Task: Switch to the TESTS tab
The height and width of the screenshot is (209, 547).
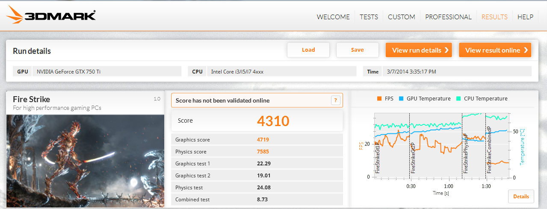Action: click(369, 17)
